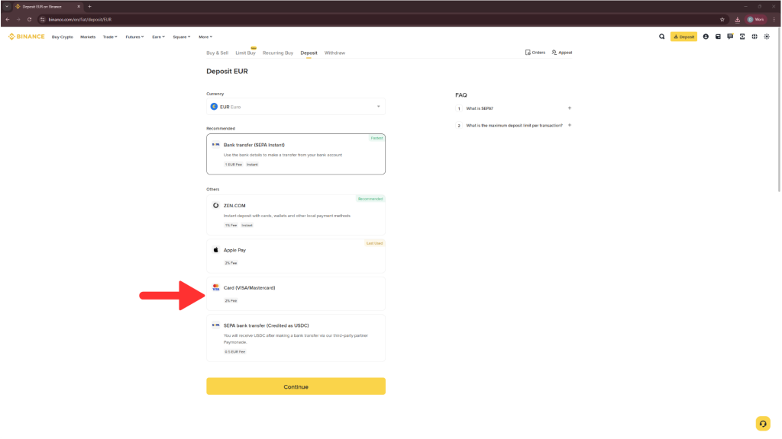Click the page vertical scrollbar

(x=779, y=110)
